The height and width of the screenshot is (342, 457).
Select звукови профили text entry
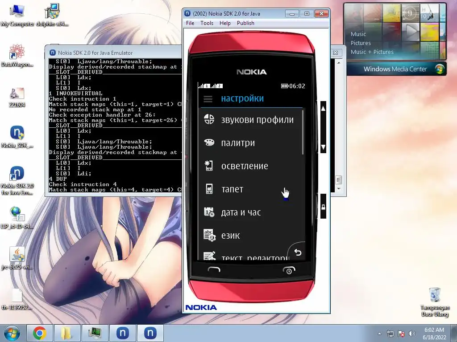coord(258,120)
